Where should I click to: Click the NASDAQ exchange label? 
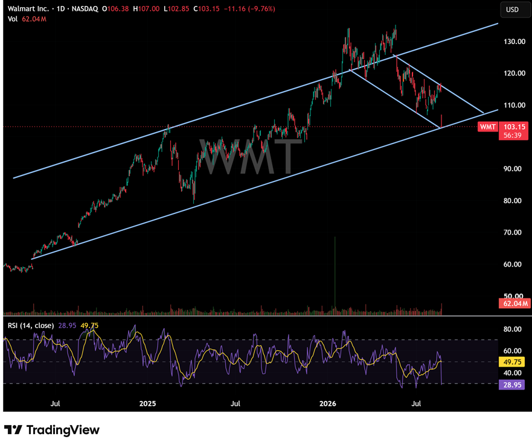pyautogui.click(x=85, y=9)
